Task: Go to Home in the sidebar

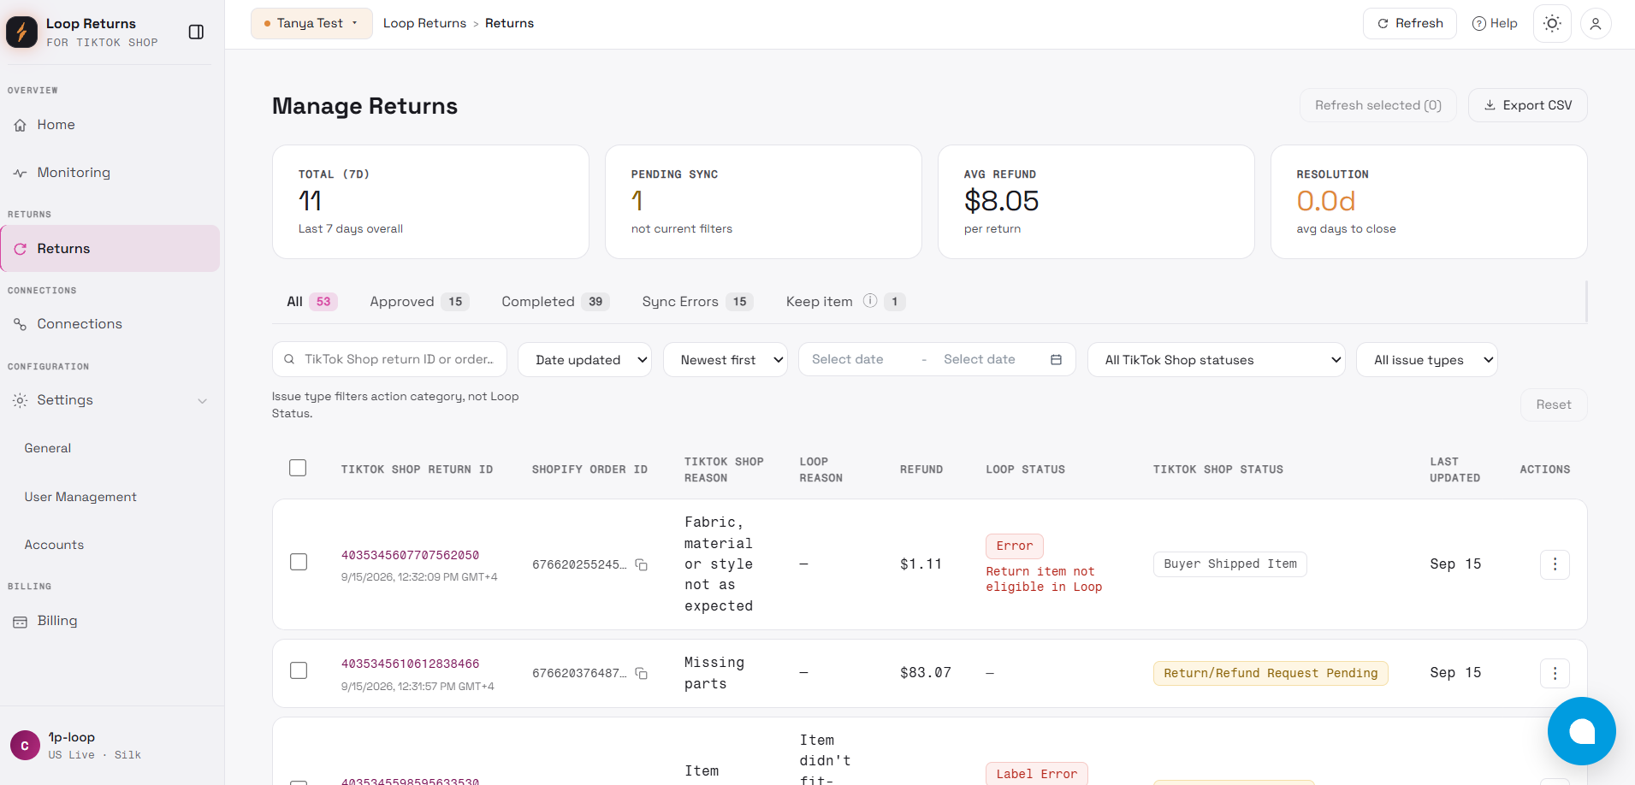Action: click(x=110, y=125)
